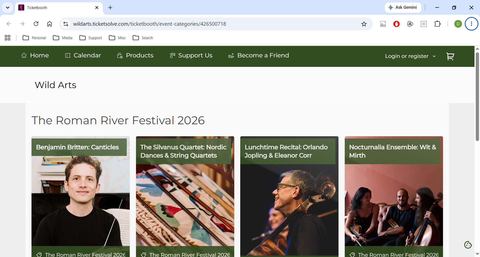Click the image extension icon in toolbar
Viewport: 480px width, 257px height.
pos(383,24)
